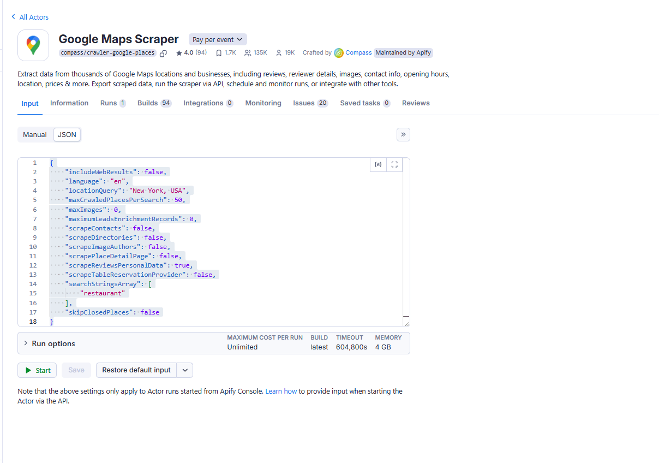Open the Runs tab

(x=113, y=103)
